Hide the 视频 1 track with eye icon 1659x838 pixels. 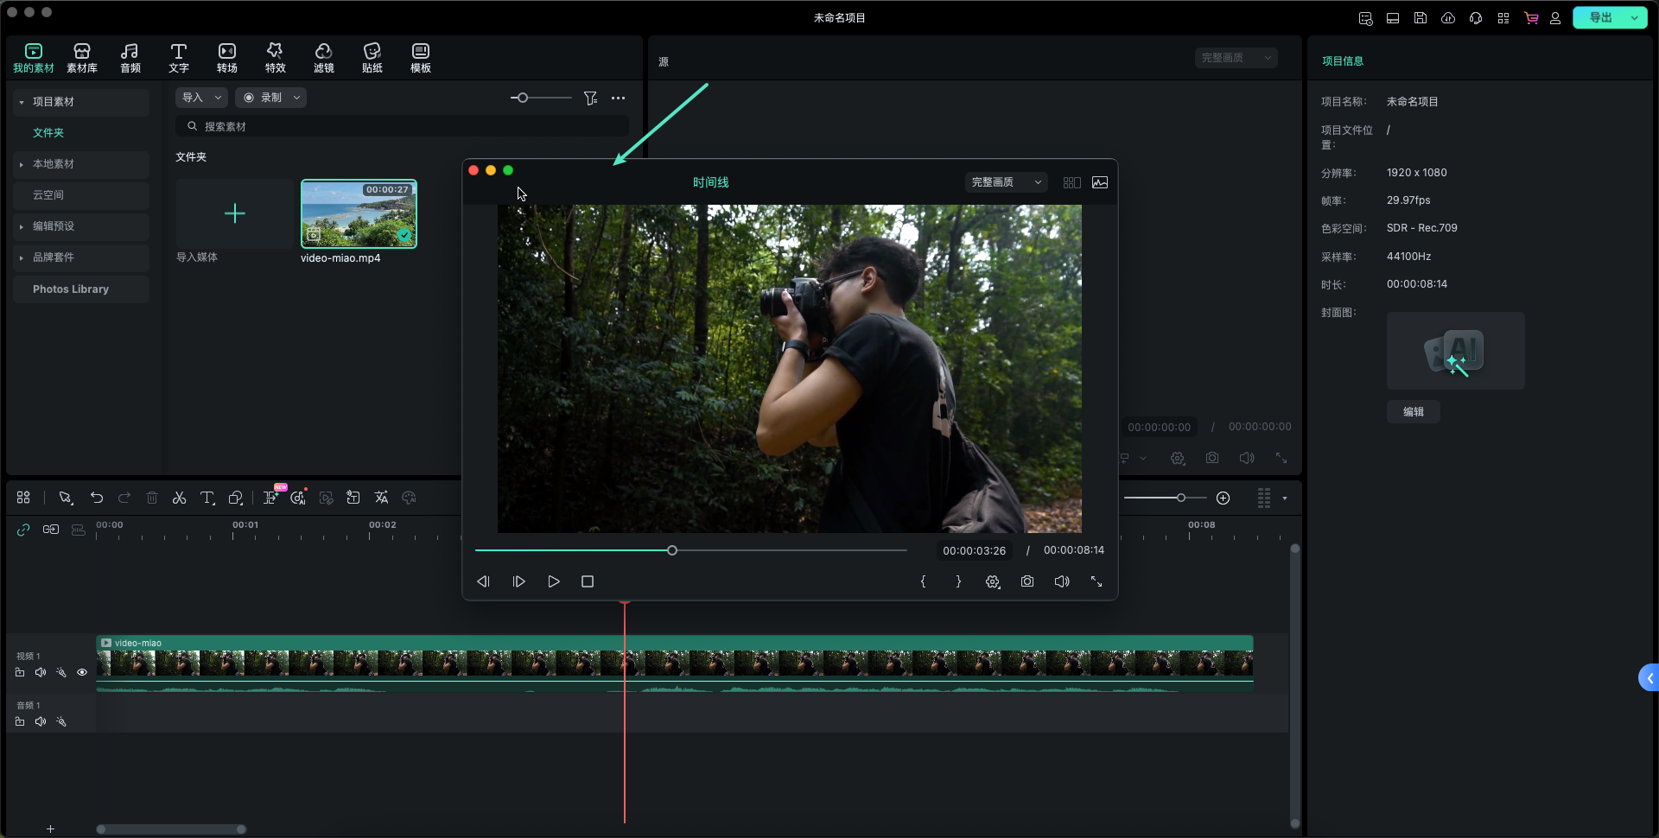click(82, 672)
